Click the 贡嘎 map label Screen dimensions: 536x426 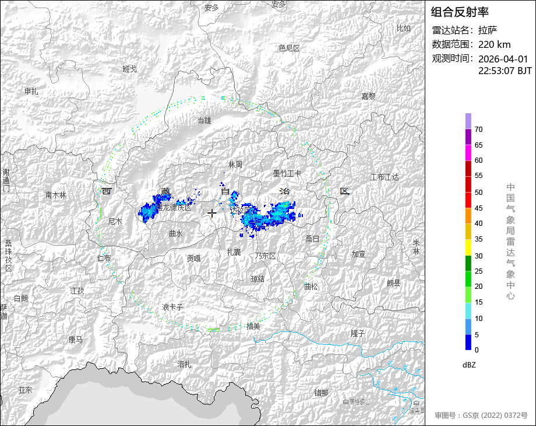click(194, 259)
